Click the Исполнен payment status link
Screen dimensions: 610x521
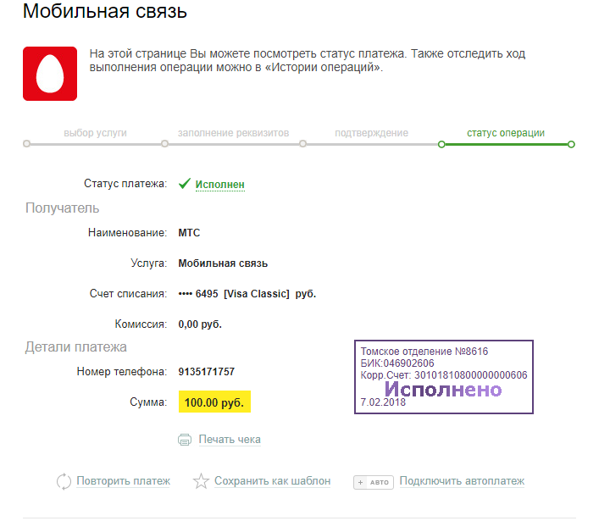tap(219, 185)
